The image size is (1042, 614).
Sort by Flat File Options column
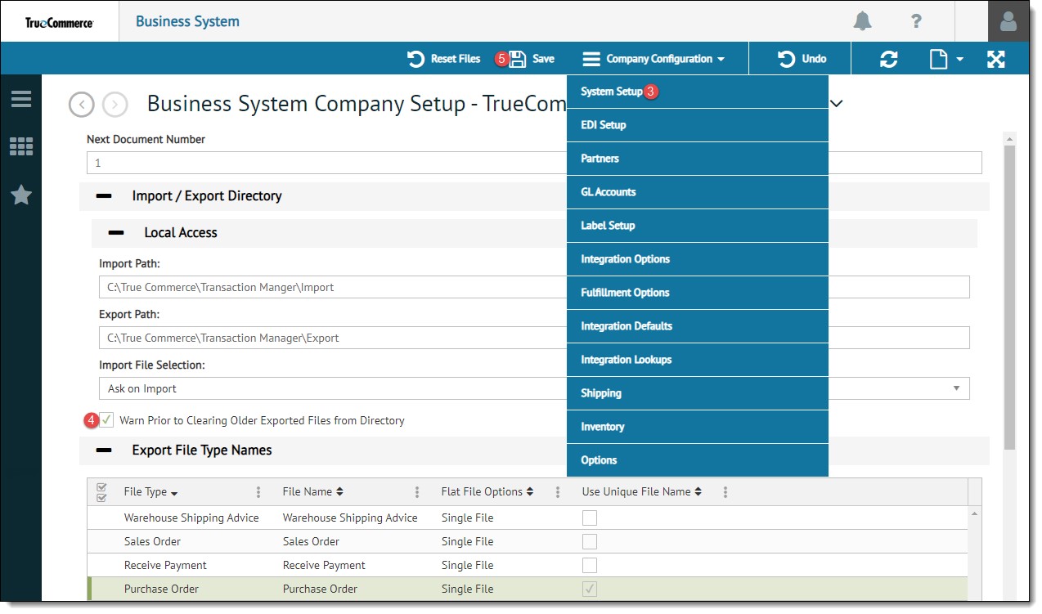487,492
